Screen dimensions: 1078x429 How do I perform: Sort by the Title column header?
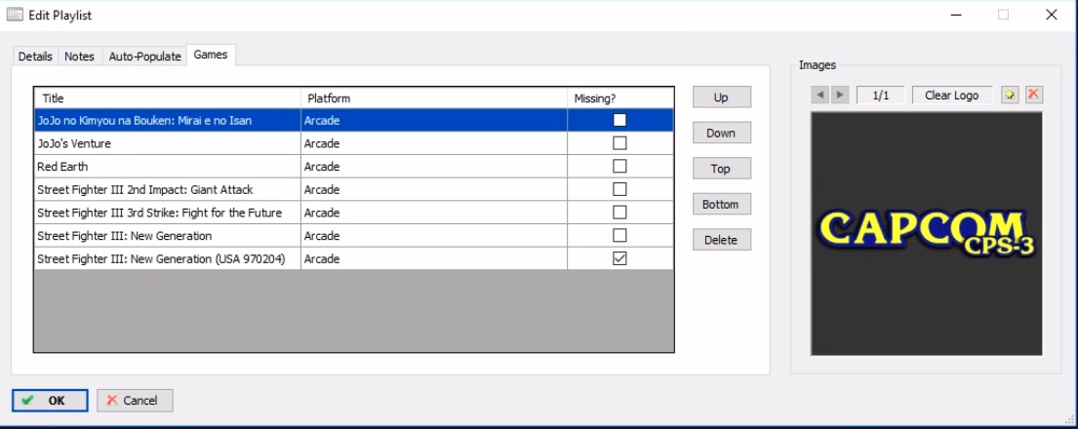[168, 98]
